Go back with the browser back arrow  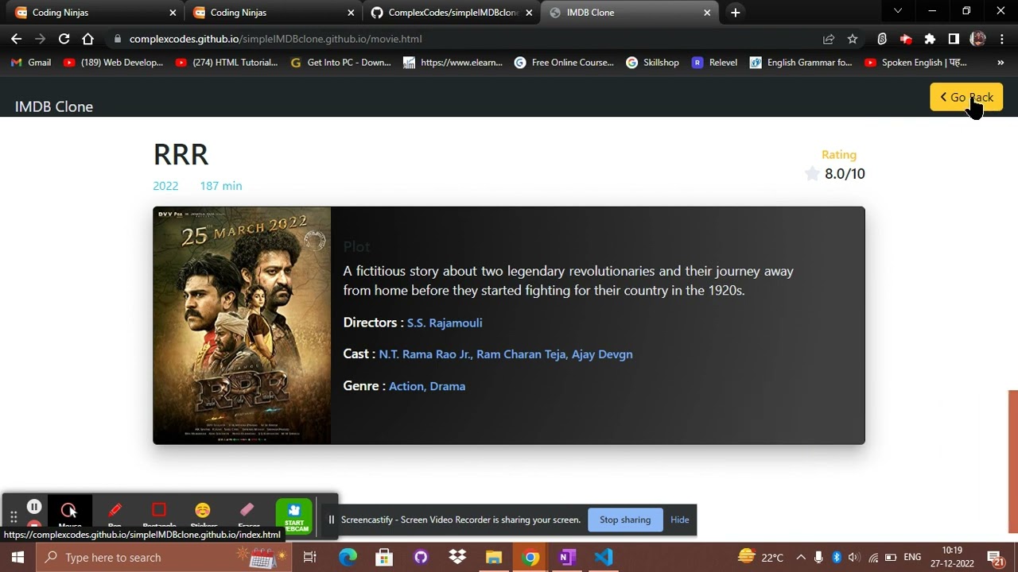[16, 39]
